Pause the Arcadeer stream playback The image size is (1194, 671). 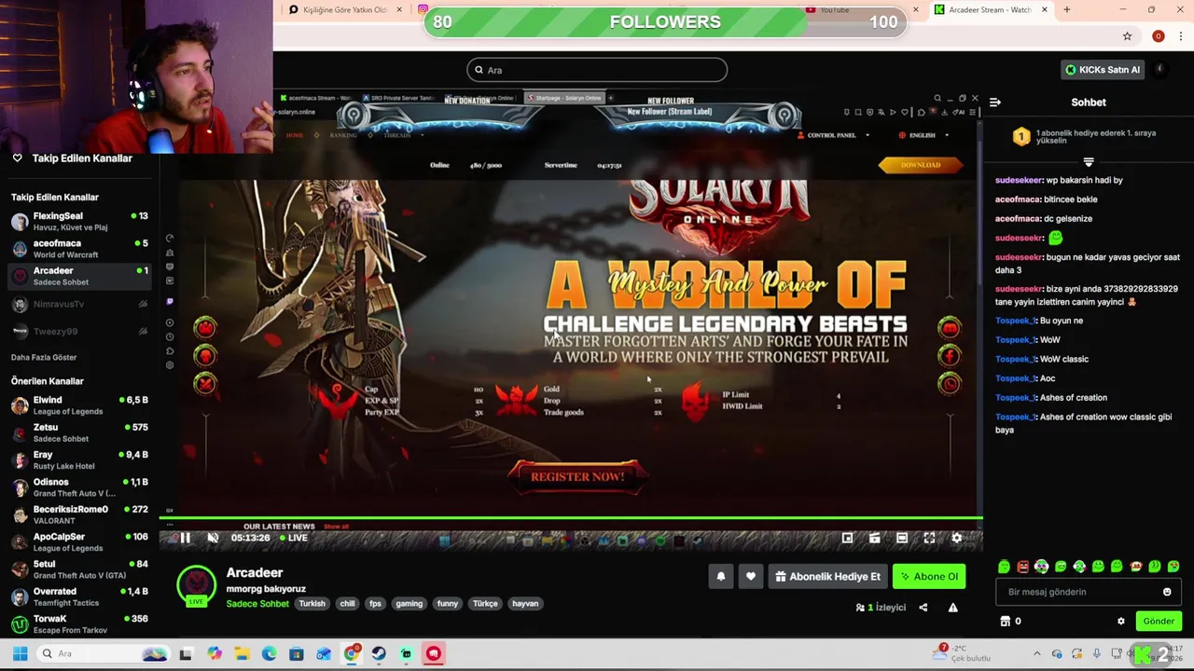(x=185, y=538)
